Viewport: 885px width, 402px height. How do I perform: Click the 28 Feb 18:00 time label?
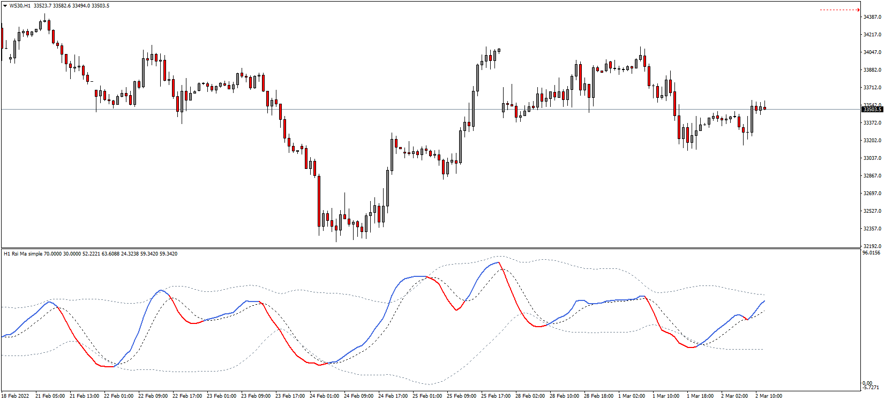[x=598, y=396]
